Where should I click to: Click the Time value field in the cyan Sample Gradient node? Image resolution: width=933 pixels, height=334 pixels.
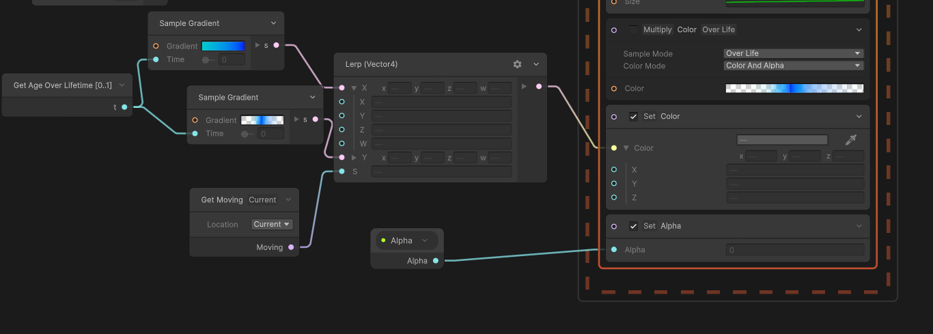[232, 59]
